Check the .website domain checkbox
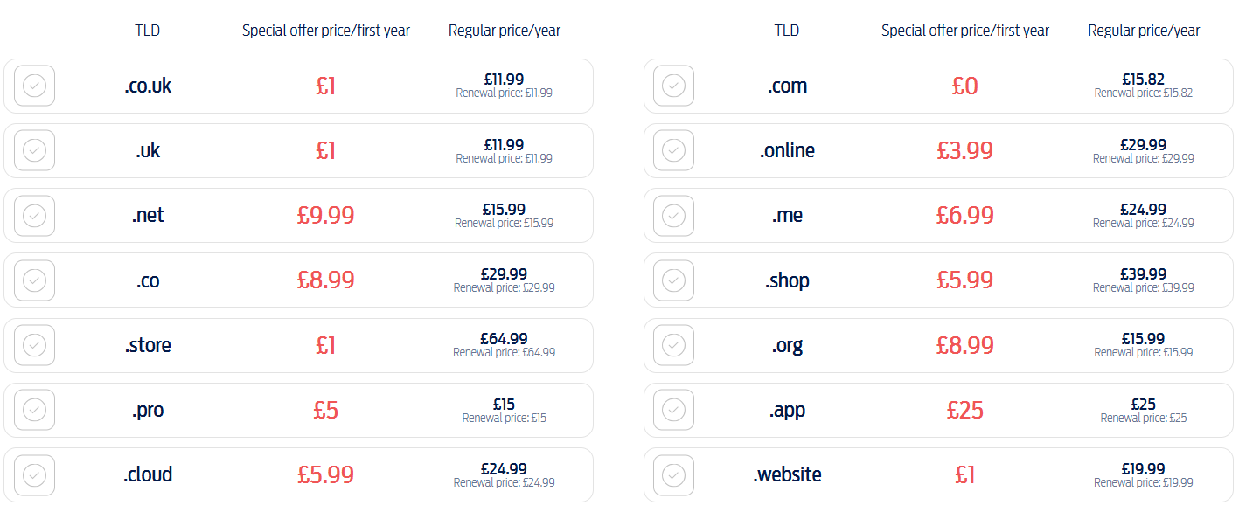The height and width of the screenshot is (505, 1239). click(x=673, y=474)
